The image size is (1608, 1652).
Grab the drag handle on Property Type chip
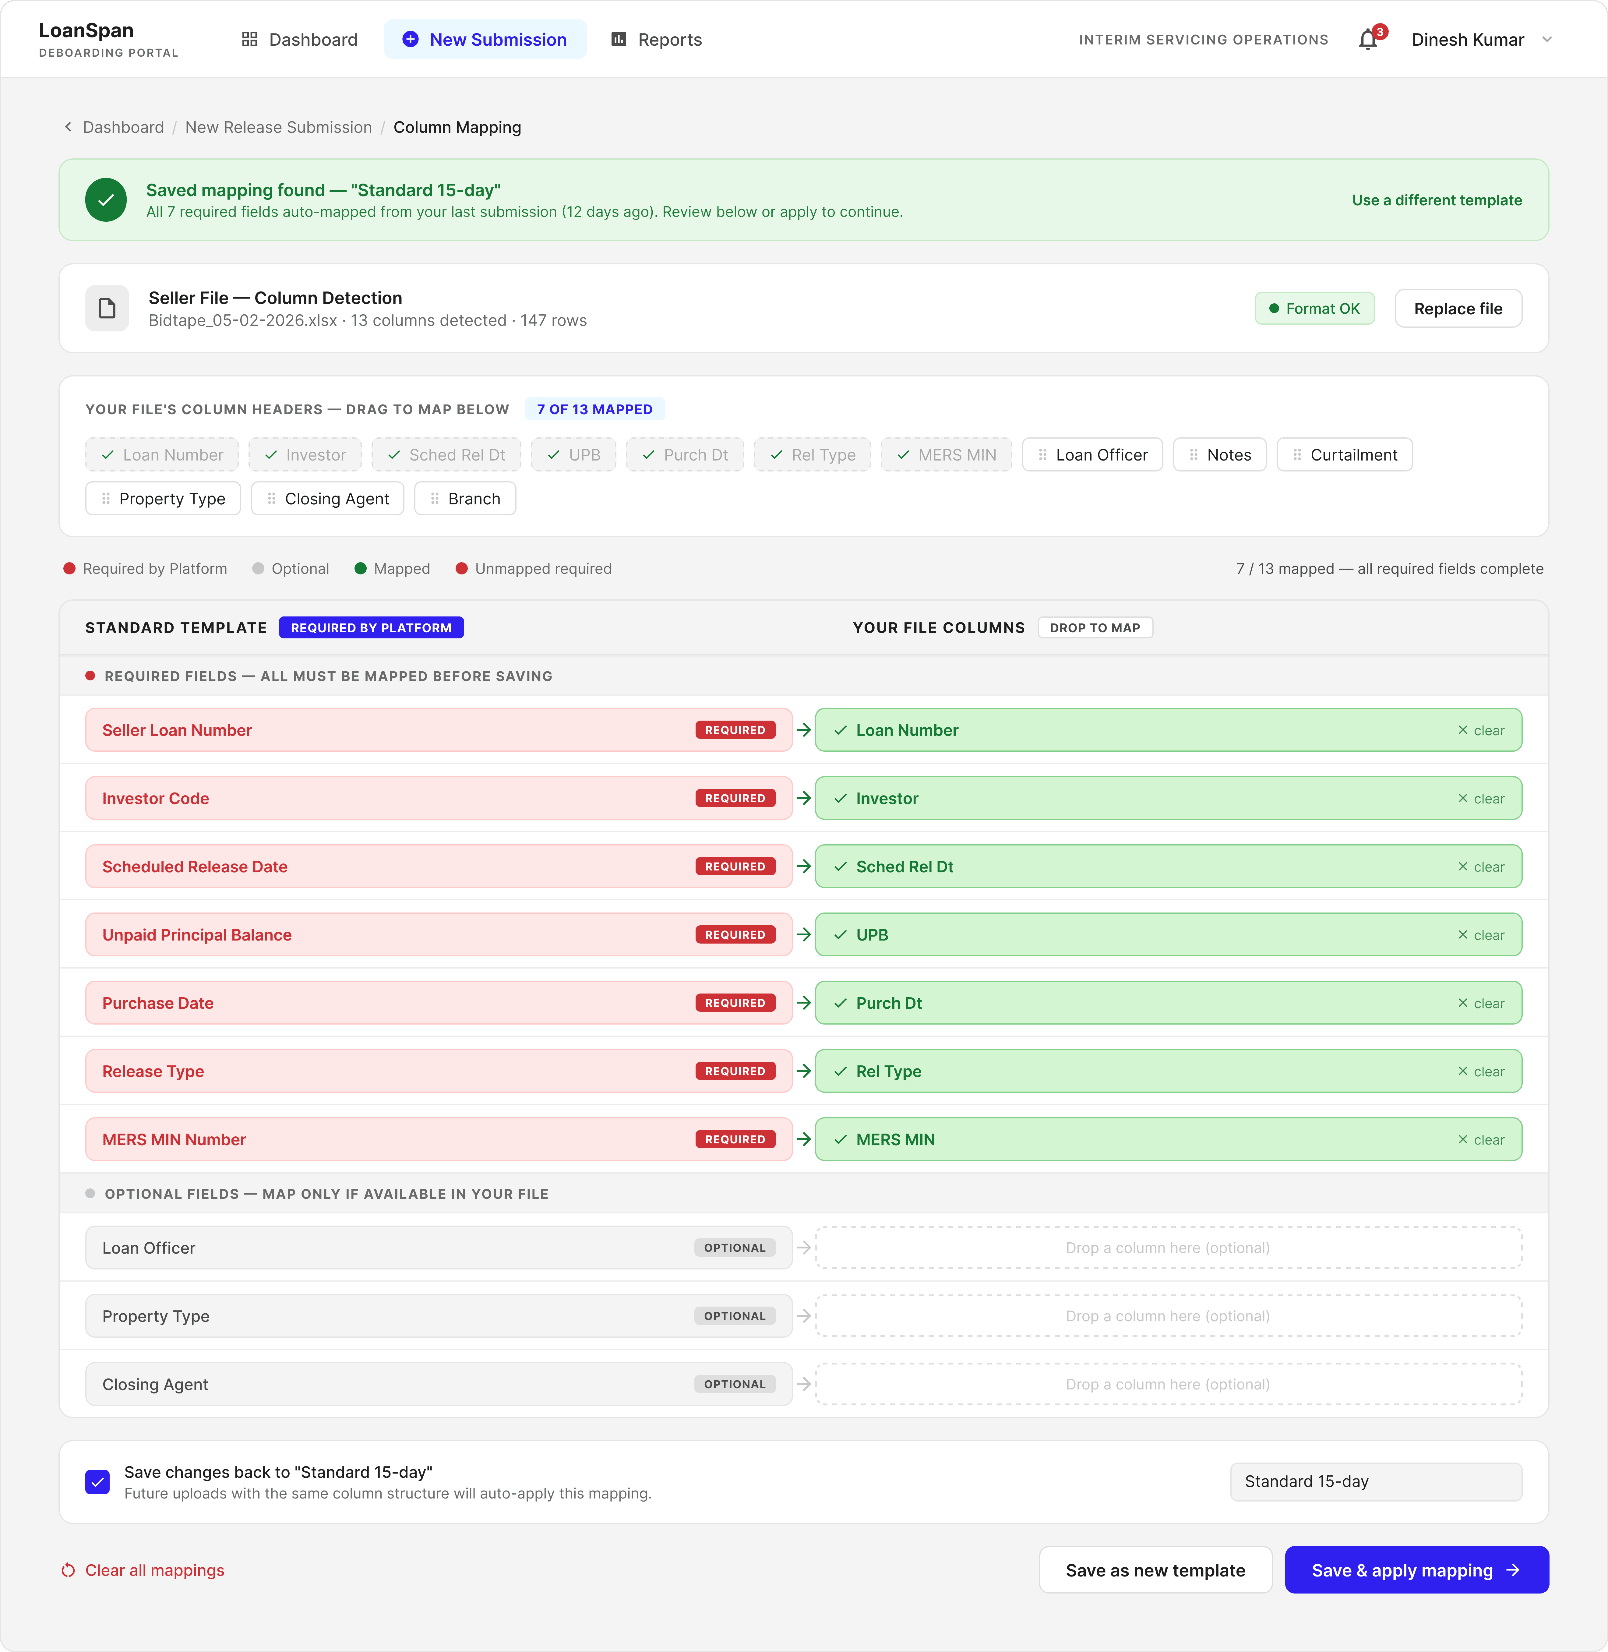[106, 498]
